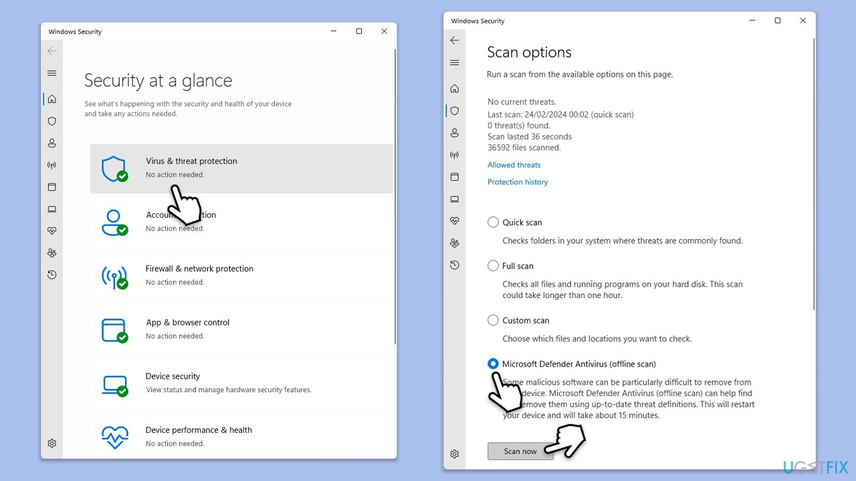Viewport: 856px width, 481px height.
Task: Go to Home icon in Scan options sidebar
Action: coord(455,89)
